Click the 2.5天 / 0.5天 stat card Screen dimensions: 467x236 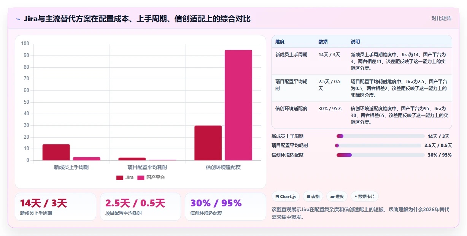click(x=140, y=207)
